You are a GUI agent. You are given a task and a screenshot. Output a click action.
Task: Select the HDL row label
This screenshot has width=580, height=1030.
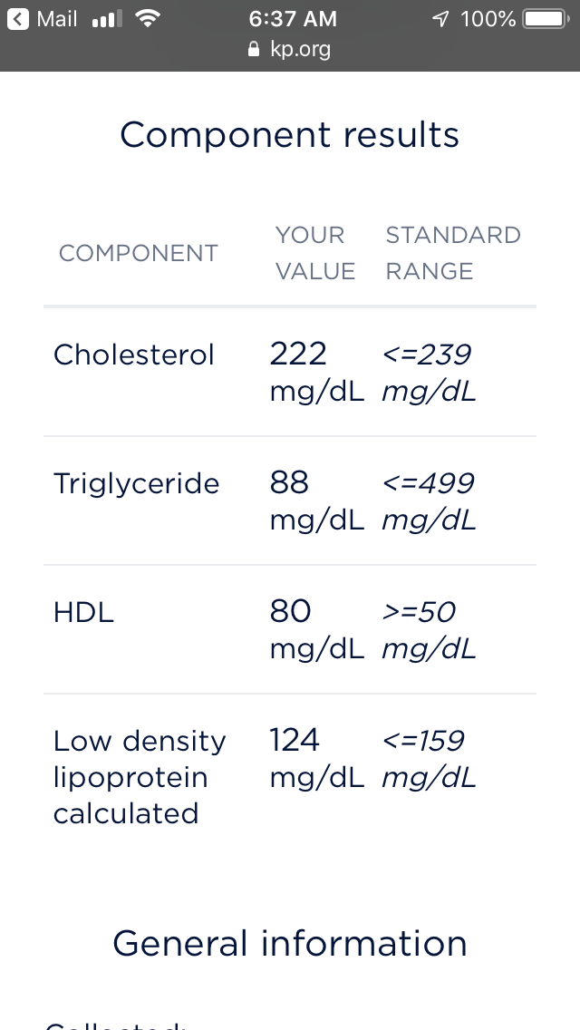pos(83,612)
